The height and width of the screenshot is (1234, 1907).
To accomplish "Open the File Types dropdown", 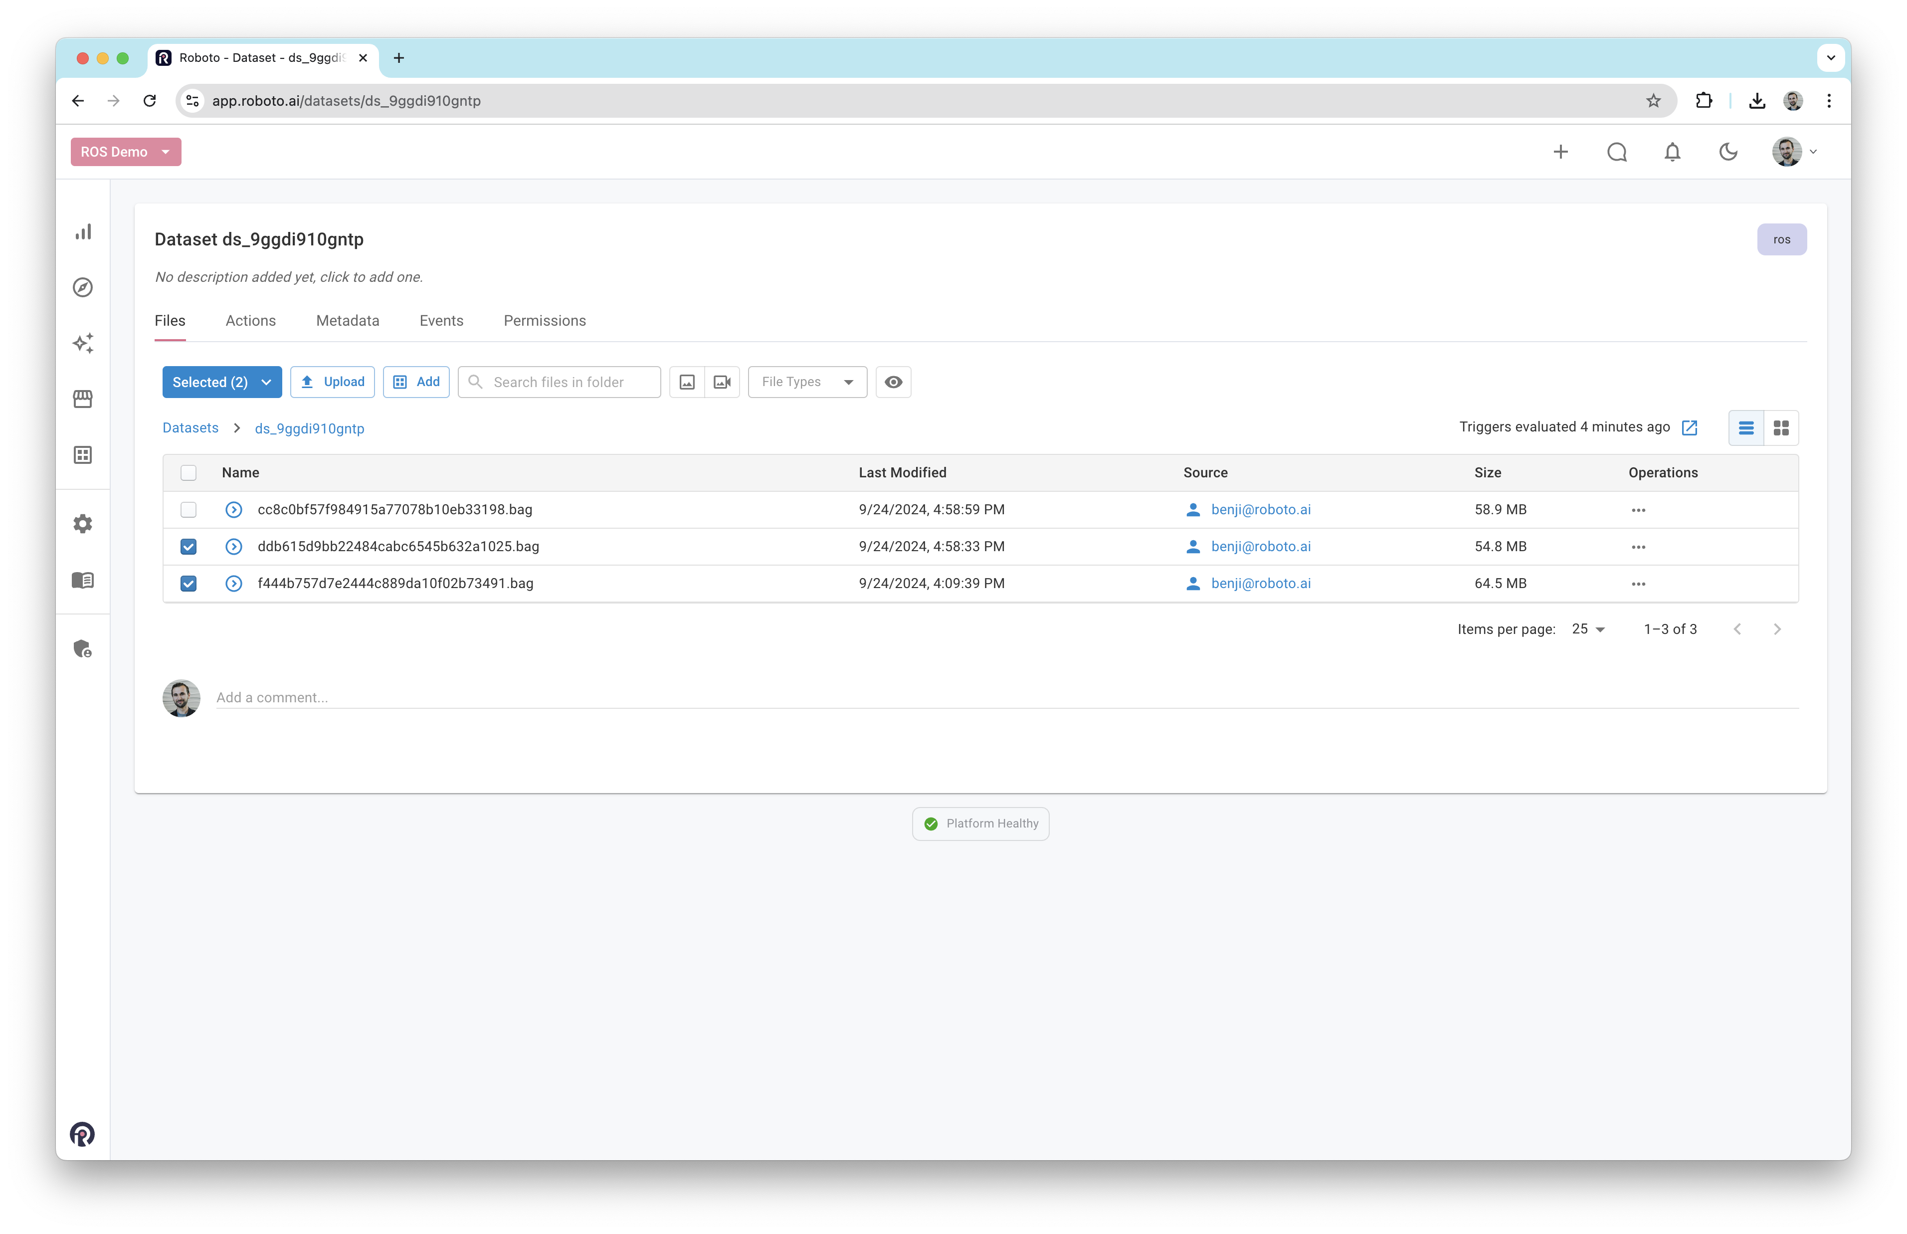I will pos(807,382).
